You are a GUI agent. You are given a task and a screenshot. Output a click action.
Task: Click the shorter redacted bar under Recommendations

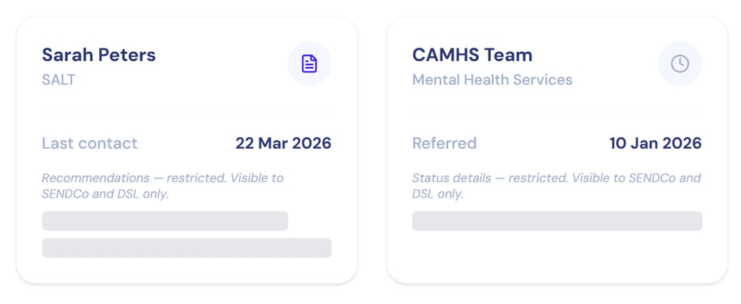(x=165, y=221)
